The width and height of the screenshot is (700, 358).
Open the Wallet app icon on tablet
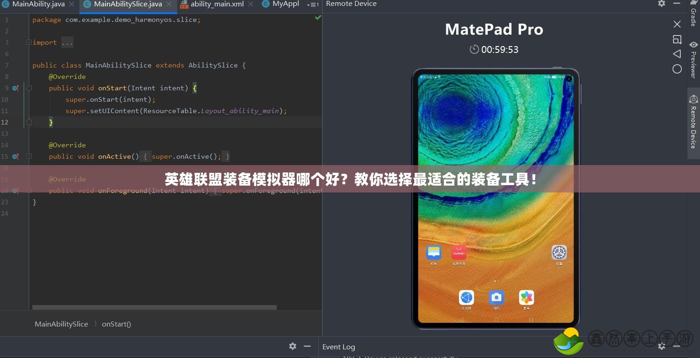[x=433, y=253]
